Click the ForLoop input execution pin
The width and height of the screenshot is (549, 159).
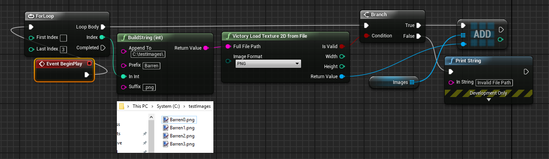[32, 27]
